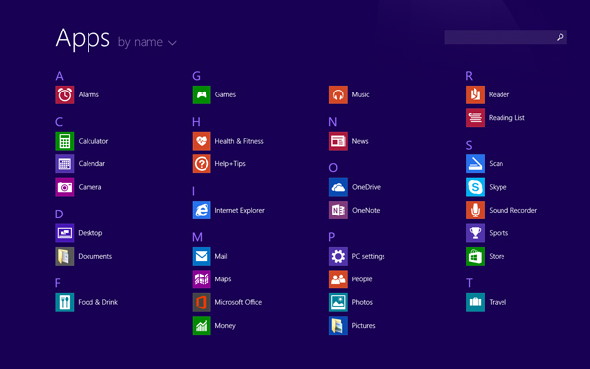Click the sort chevron next to by name

(x=172, y=43)
